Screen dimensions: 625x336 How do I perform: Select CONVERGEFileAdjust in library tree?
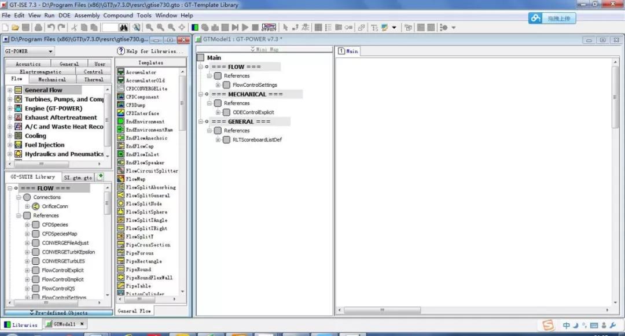(x=65, y=243)
